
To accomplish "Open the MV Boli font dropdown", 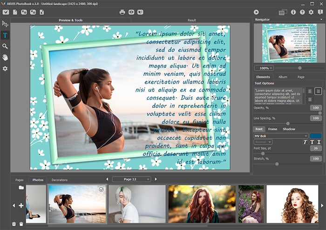I will 281,136.
